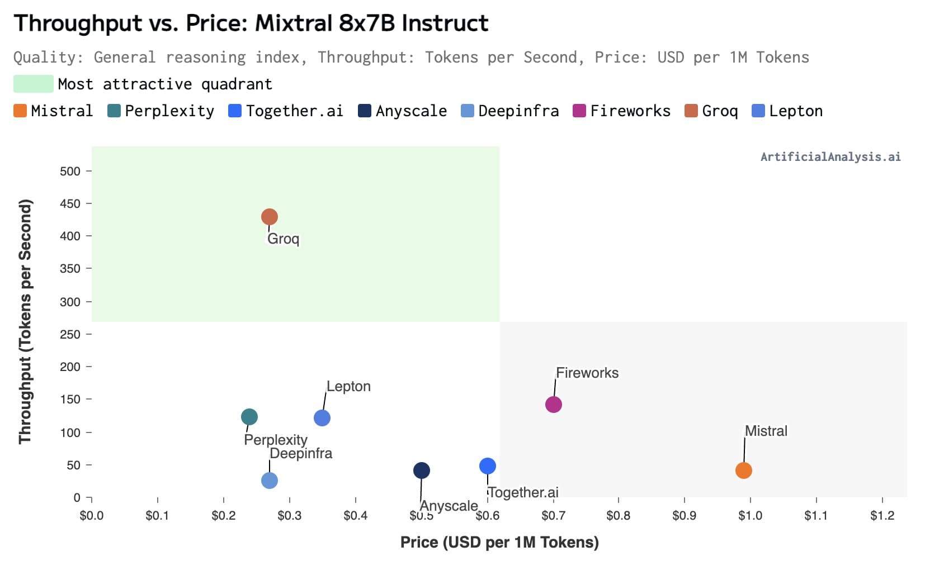
Task: Select the Lepton data point
Action: point(322,418)
